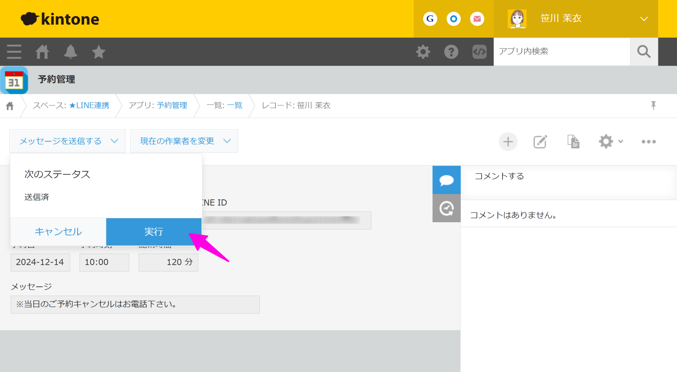
Task: Click the 実行 button to run status change
Action: point(153,232)
